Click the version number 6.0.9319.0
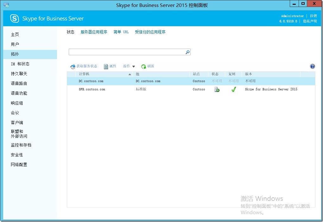 288,21
